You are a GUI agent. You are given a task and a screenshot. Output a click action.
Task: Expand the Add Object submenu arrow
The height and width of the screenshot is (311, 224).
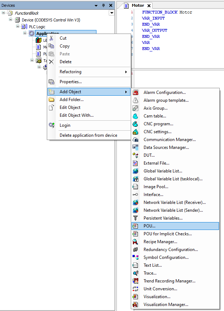coord(126,92)
